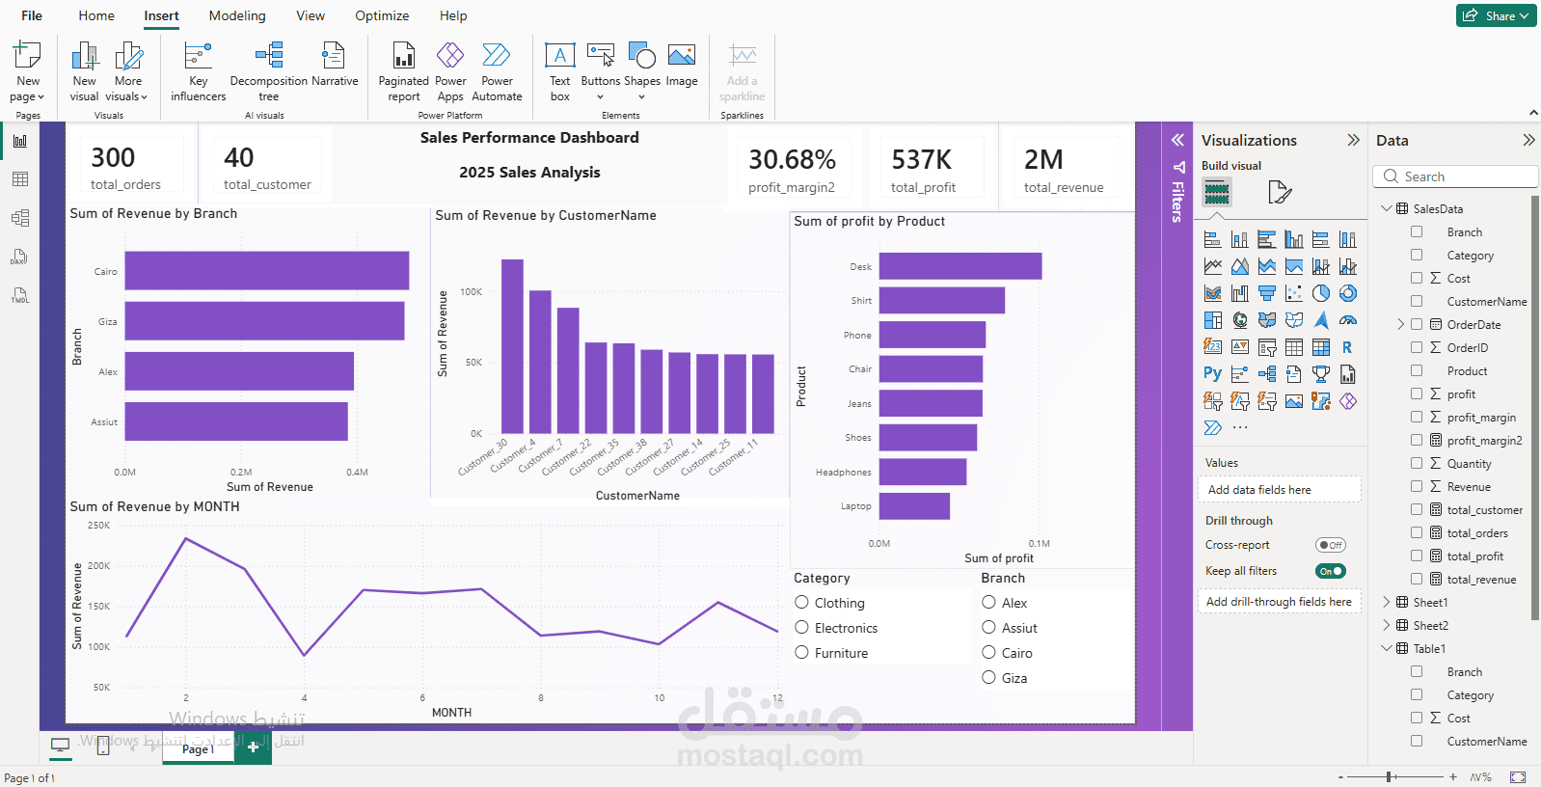Select the pie chart visual icon

tap(1321, 293)
